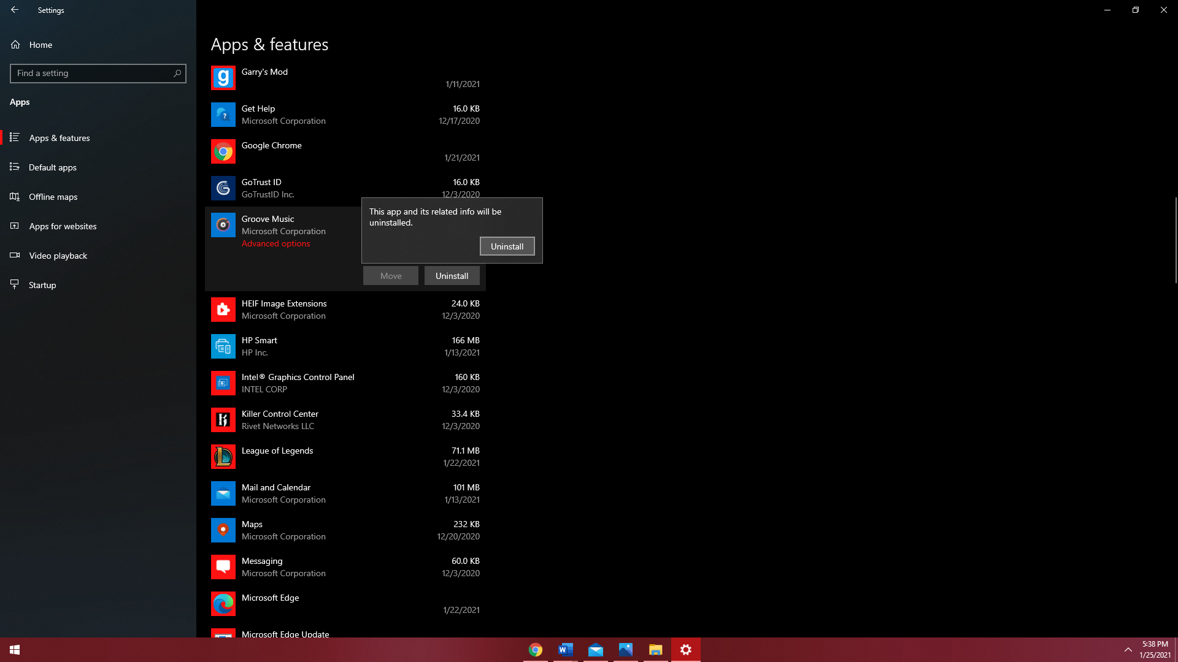Viewport: 1178px width, 662px height.
Task: Click the Find a setting search box
Action: (x=98, y=74)
